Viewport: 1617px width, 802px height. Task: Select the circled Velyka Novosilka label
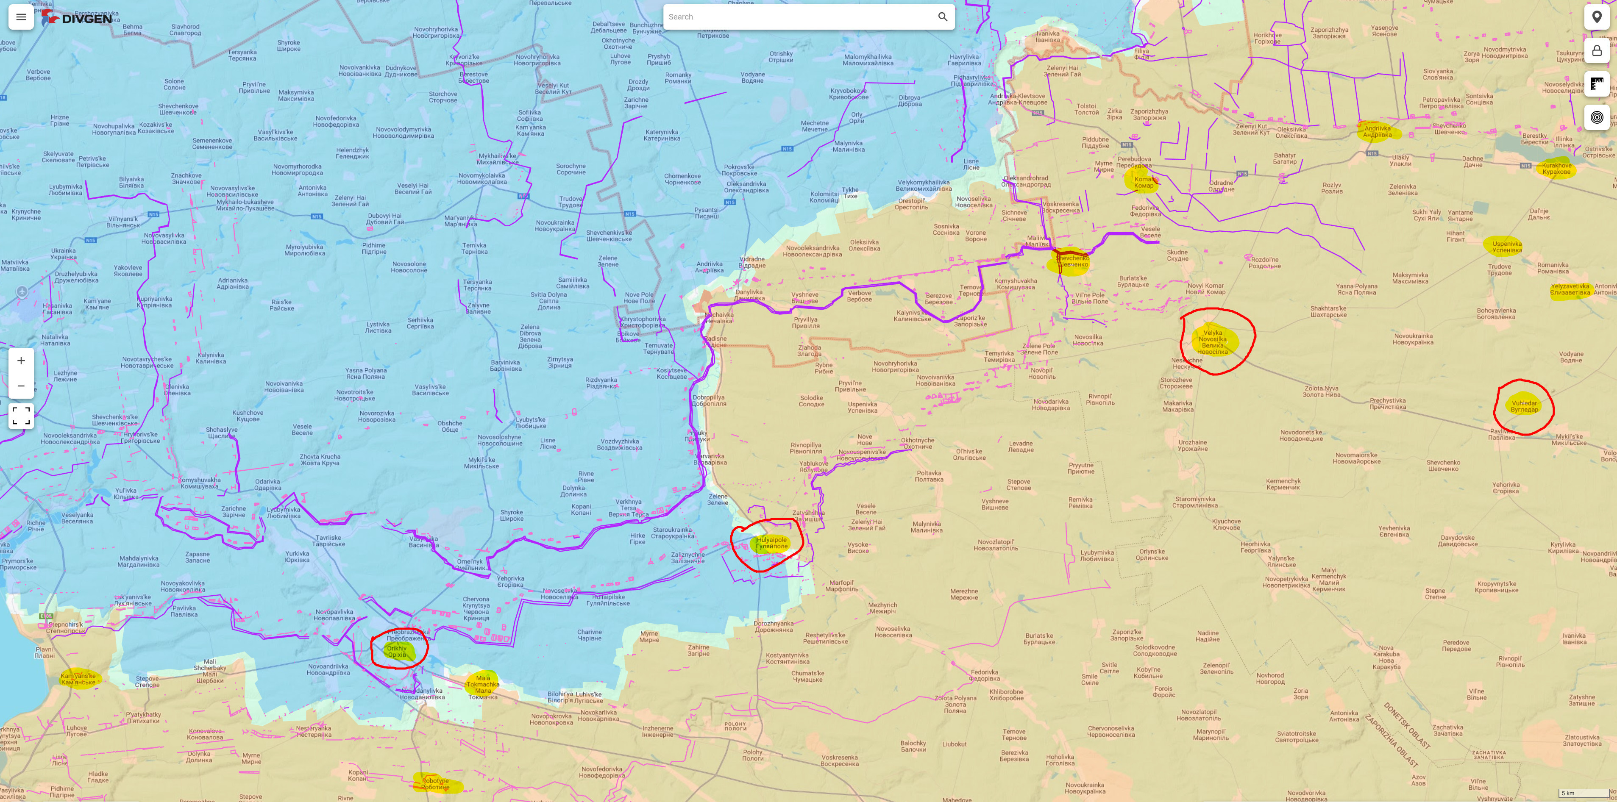coord(1213,343)
